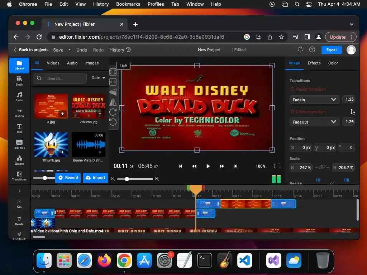Screen dimensions: 367x275
Task: Adjust the timeline zoom slider handle
Action: click(x=127, y=179)
